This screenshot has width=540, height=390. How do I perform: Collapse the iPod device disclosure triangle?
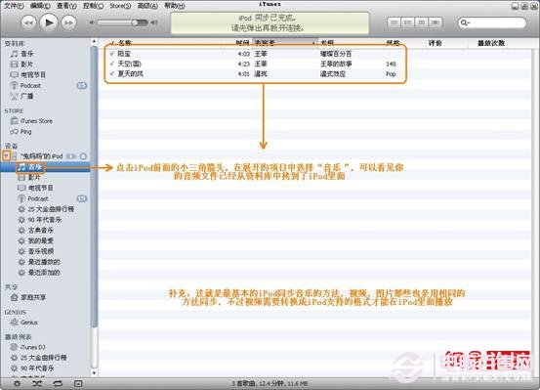point(6,155)
